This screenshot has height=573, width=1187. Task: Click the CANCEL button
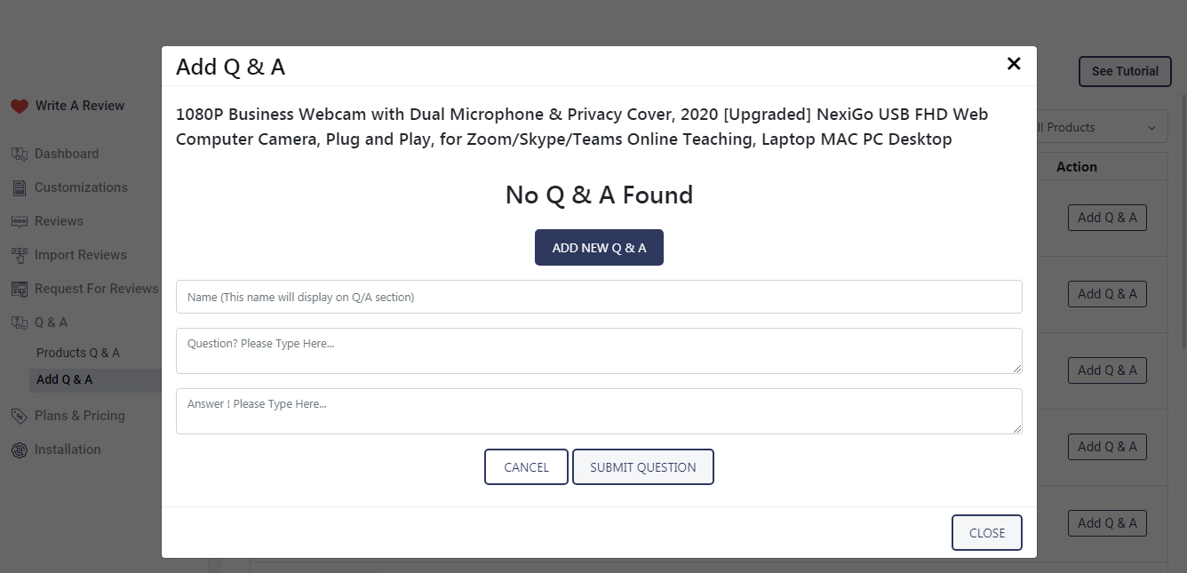tap(526, 467)
